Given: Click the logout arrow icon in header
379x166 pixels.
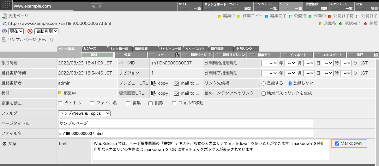Looking at the screenshot, I should tap(94, 6).
